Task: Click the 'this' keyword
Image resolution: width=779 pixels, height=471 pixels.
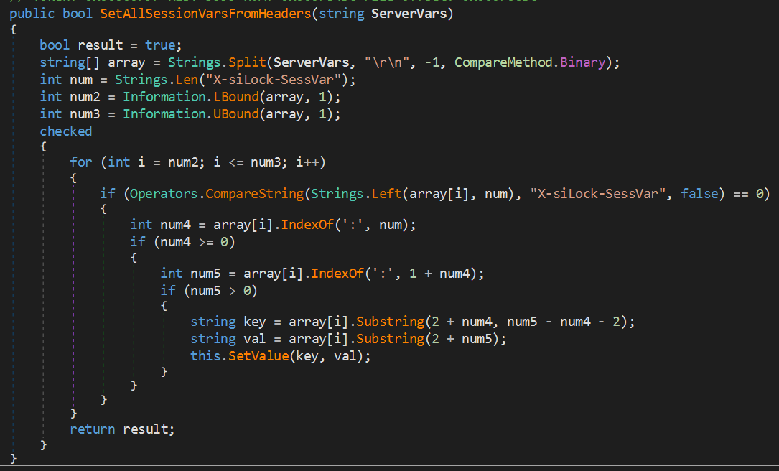Action: [x=205, y=356]
